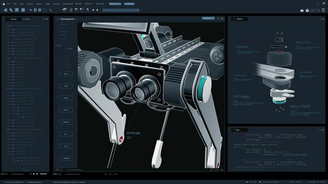Open the Edit menu
Viewport: 328px width, 184px height.
pos(15,4)
